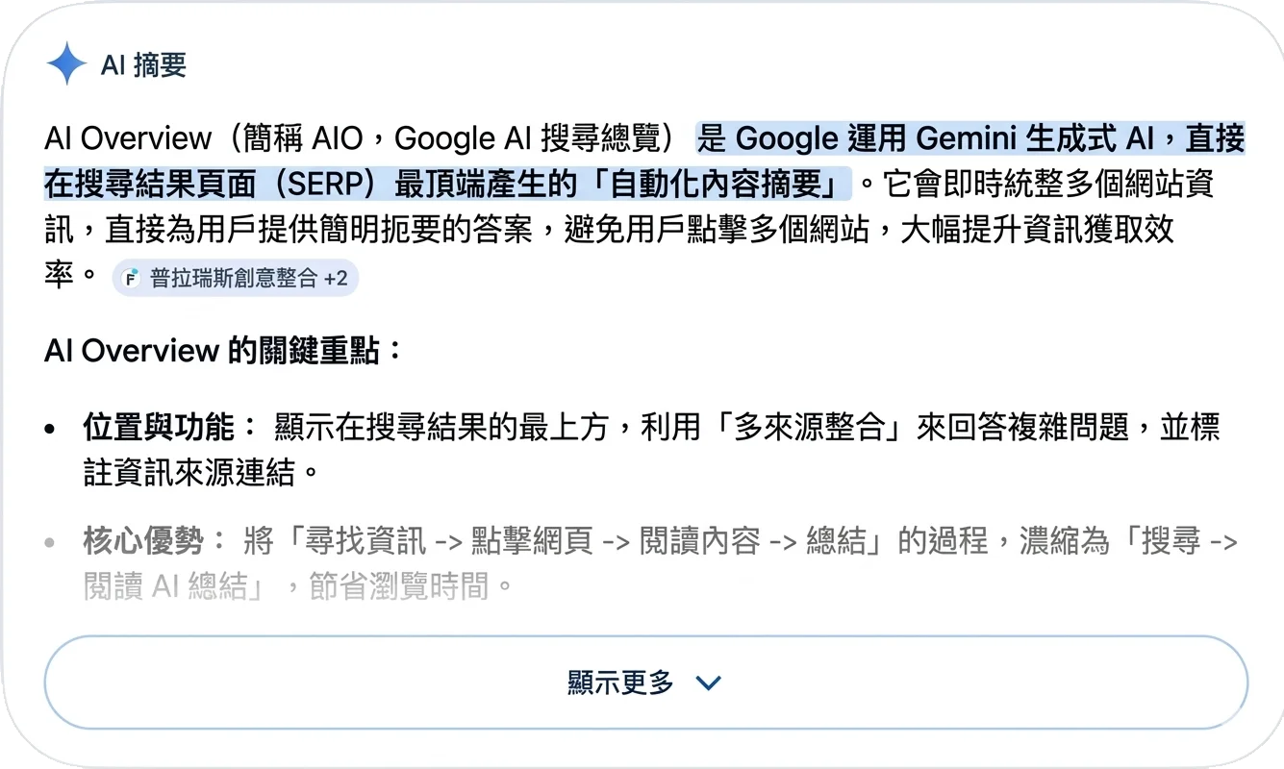Screen dimensions: 1284x769
Task: Click the AI 摘要 header label
Action: pyautogui.click(x=143, y=65)
